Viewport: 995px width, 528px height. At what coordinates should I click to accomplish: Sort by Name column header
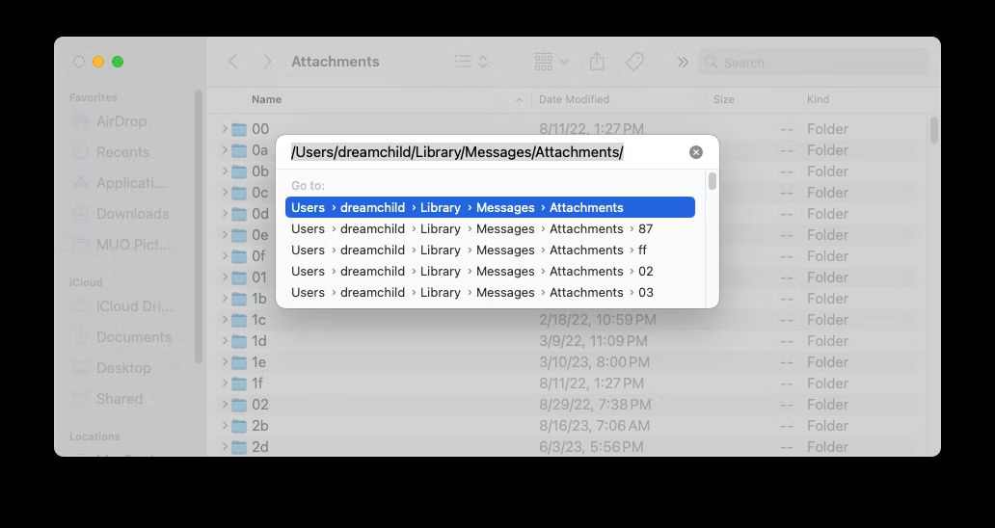pyautogui.click(x=266, y=99)
